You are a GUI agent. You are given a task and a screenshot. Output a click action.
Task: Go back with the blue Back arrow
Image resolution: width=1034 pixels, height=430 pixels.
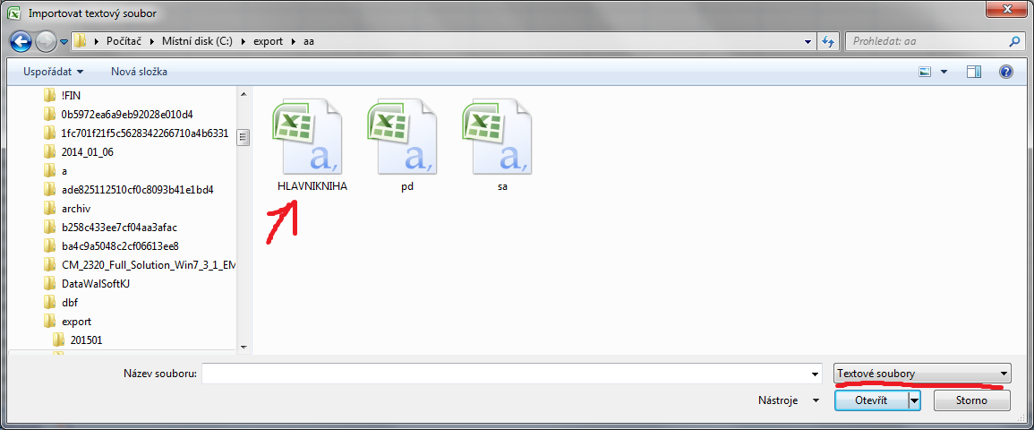(21, 41)
